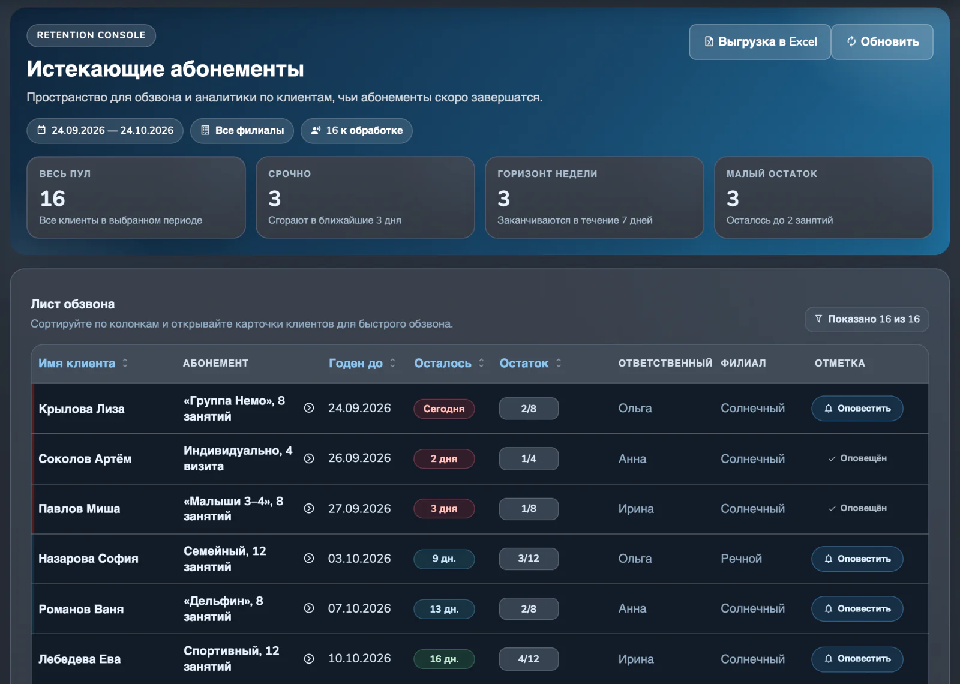The width and height of the screenshot is (960, 684).
Task: Sort table by Имя клиента column
Action: [77, 363]
